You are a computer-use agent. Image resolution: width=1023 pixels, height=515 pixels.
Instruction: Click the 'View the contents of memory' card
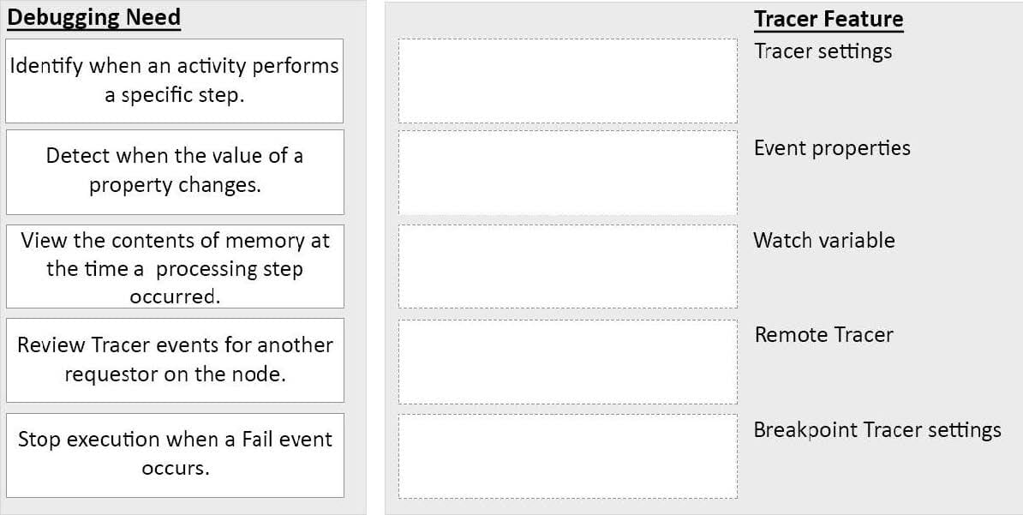[x=175, y=266]
